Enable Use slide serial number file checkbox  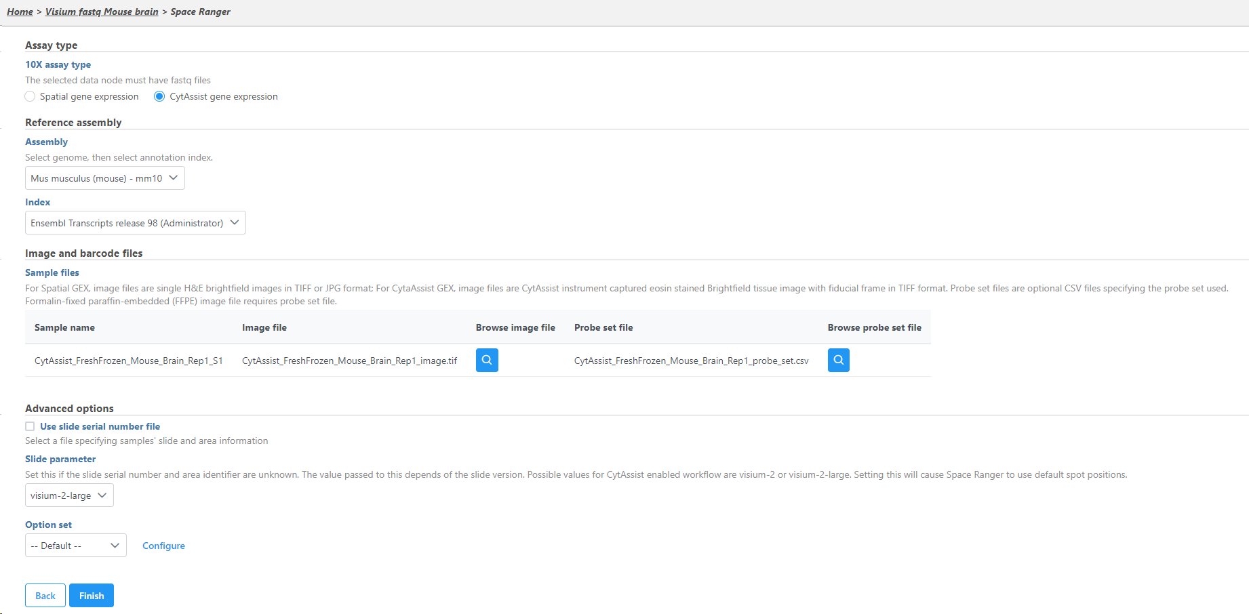coord(30,426)
